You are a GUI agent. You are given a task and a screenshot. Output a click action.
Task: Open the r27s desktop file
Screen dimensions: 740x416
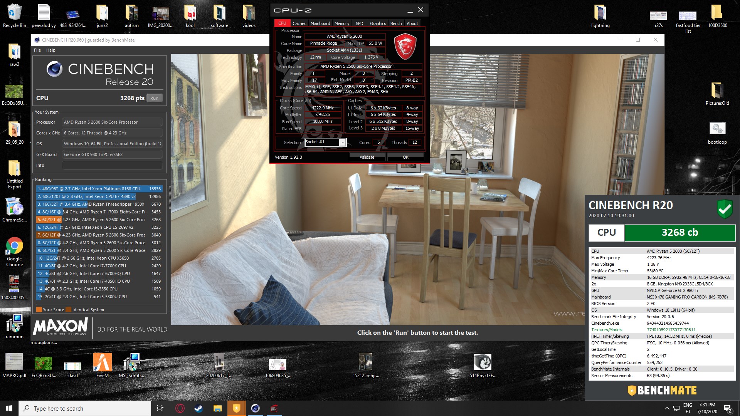click(x=659, y=18)
